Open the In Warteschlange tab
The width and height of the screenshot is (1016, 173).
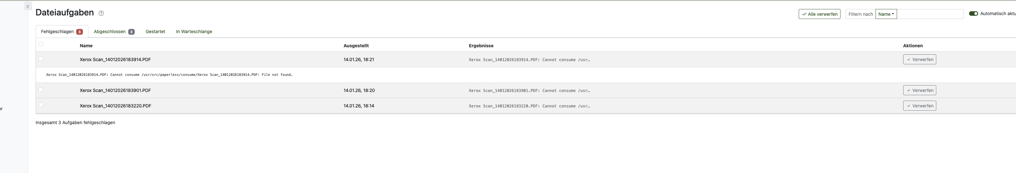194,32
